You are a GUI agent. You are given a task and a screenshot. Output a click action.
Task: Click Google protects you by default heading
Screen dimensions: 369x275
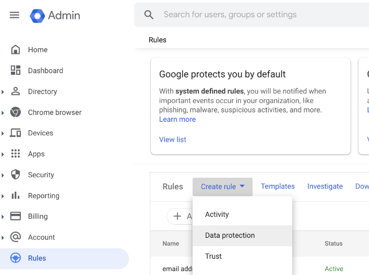tap(222, 74)
